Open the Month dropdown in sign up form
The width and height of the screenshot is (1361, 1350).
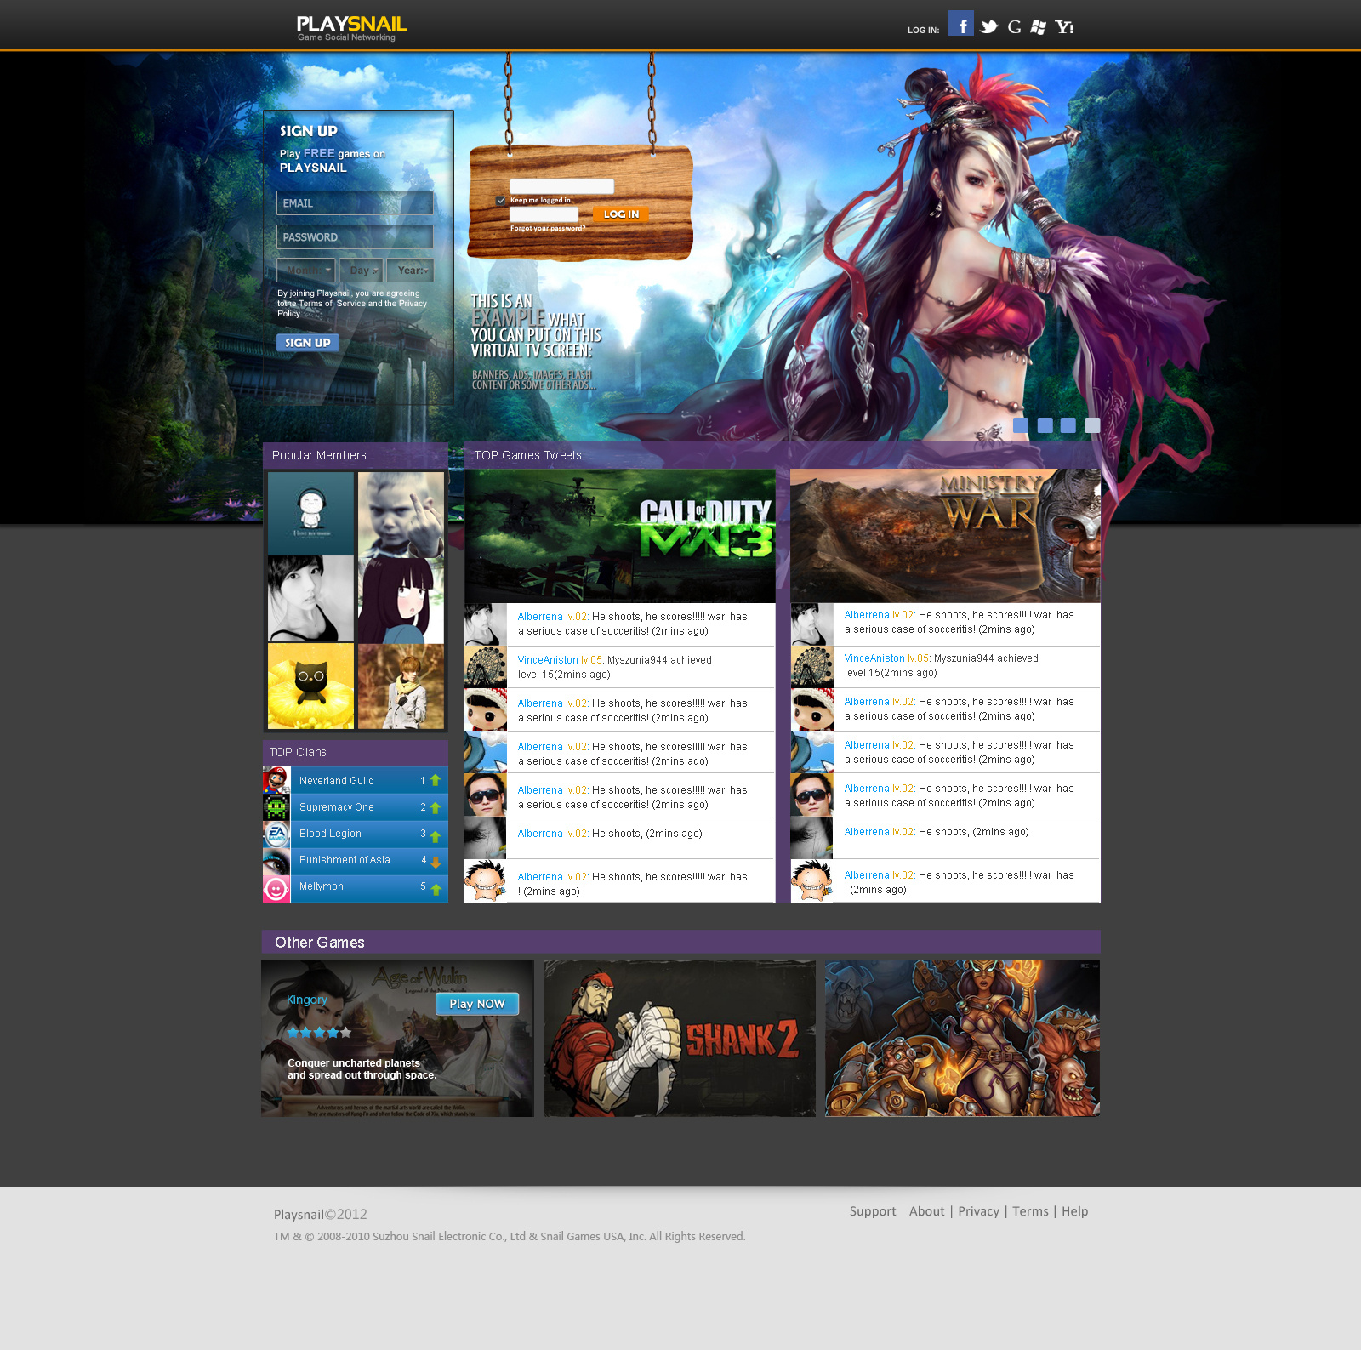[306, 270]
